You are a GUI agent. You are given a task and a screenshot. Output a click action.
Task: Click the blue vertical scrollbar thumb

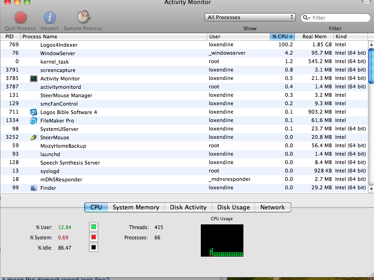coord(371,66)
